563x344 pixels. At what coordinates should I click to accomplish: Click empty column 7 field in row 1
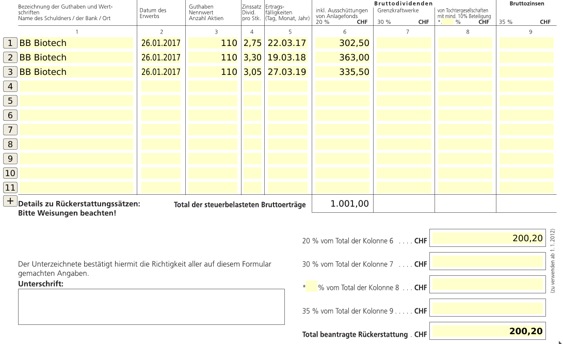404,43
